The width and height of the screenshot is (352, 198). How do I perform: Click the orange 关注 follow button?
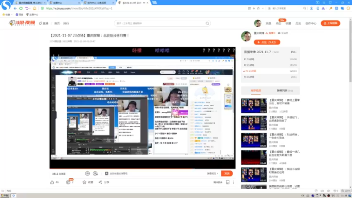(267, 42)
